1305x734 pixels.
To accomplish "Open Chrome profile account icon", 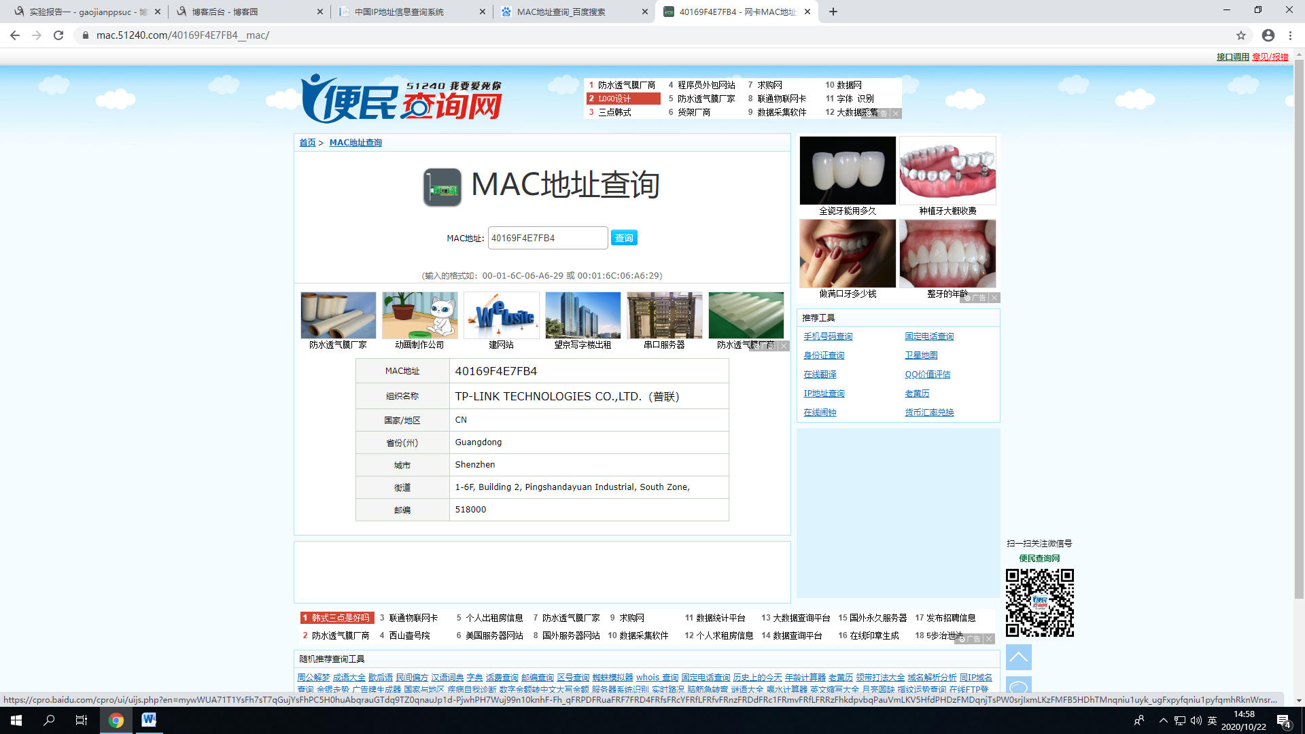I will [x=1268, y=35].
